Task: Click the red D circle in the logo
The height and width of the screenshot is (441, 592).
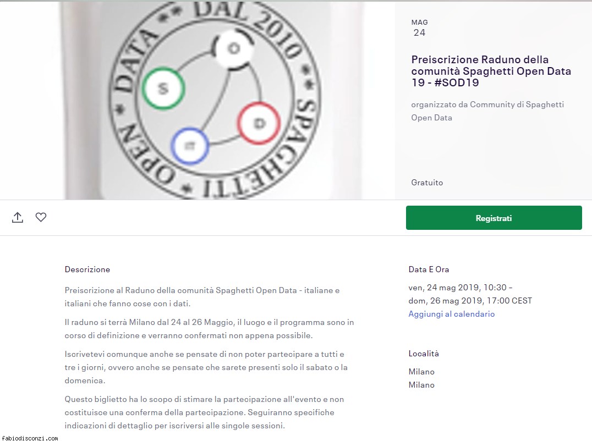Action: tap(259, 123)
